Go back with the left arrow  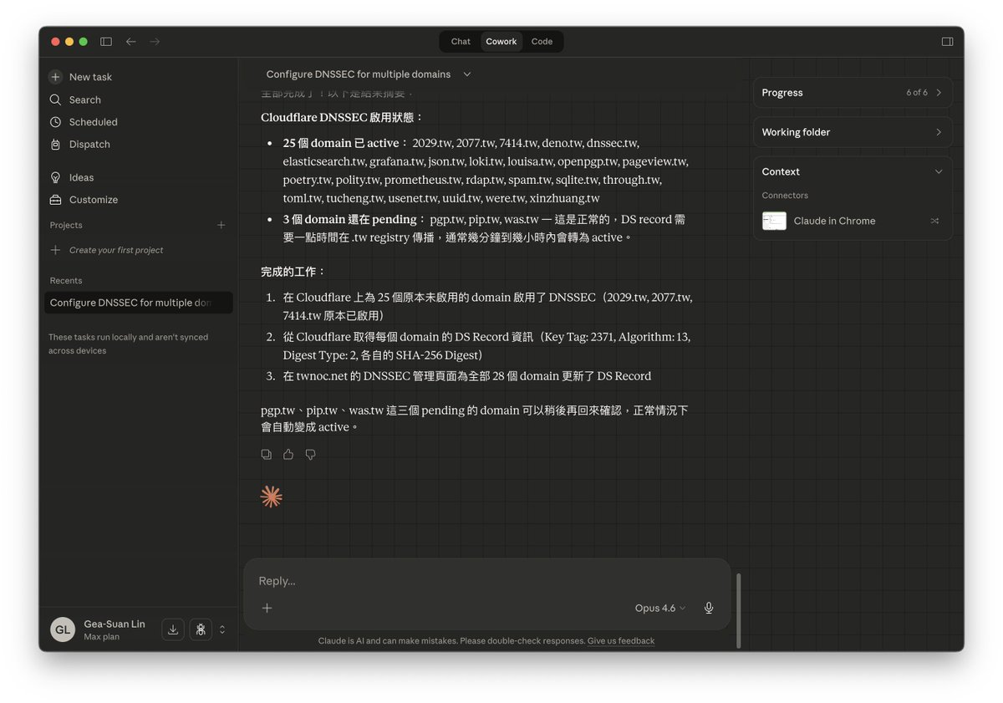[131, 42]
